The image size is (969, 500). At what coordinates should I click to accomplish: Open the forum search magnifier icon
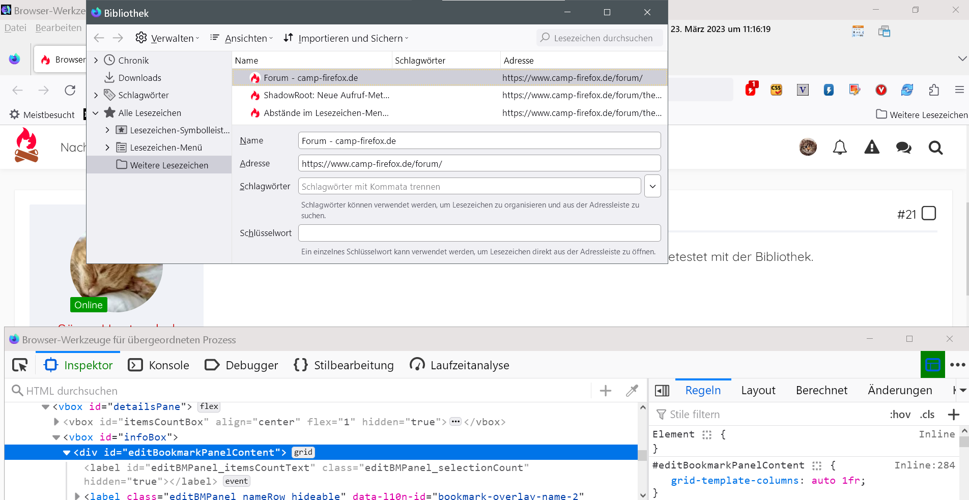coord(935,148)
